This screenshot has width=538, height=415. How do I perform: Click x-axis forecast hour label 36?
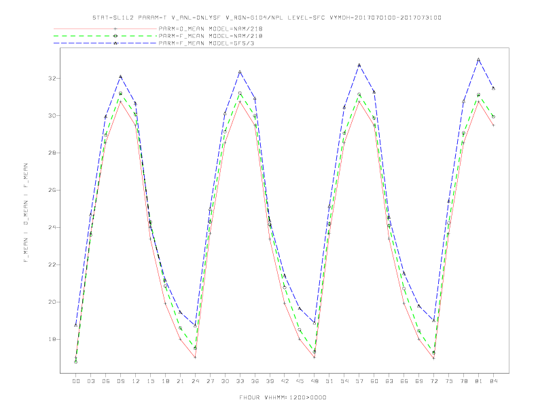point(255,381)
